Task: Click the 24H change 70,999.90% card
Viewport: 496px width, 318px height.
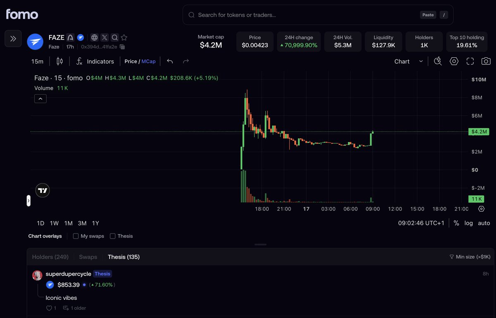Action: click(x=299, y=42)
